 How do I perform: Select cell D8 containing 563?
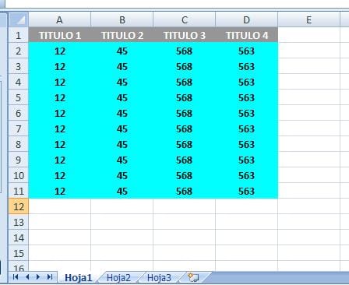pyautogui.click(x=247, y=144)
